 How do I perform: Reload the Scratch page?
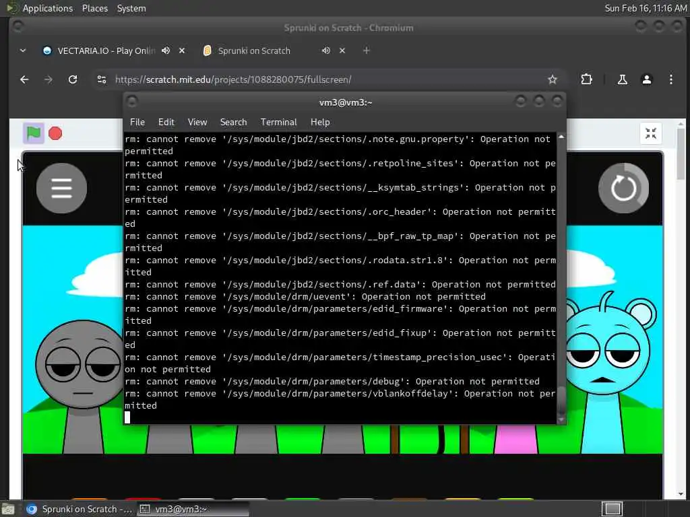(73, 79)
